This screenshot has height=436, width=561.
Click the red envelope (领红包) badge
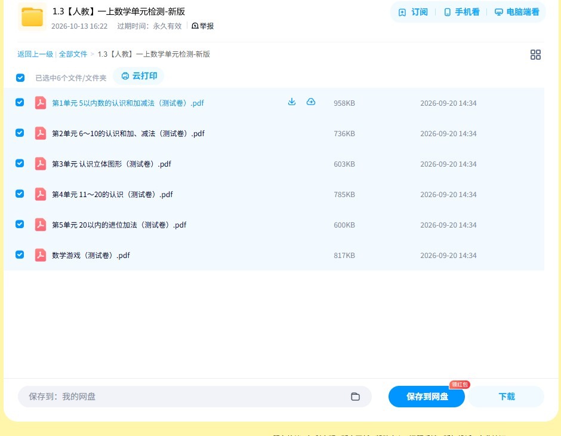coord(460,385)
